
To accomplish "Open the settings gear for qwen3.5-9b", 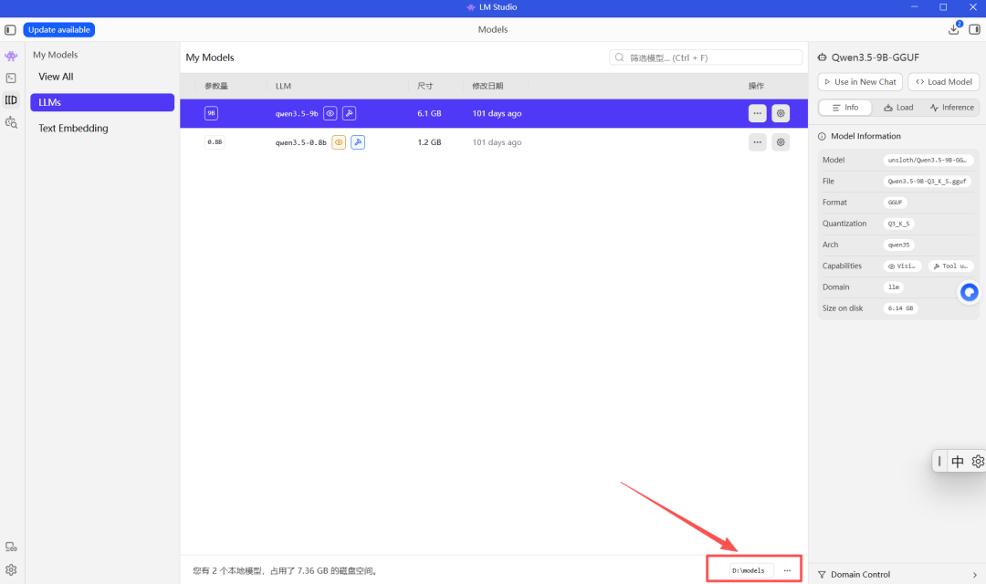I will point(781,113).
